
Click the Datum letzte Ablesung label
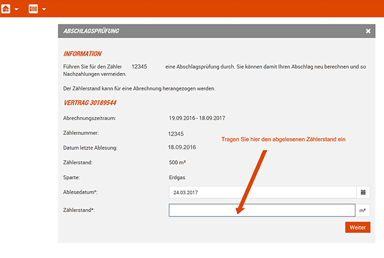(90, 148)
